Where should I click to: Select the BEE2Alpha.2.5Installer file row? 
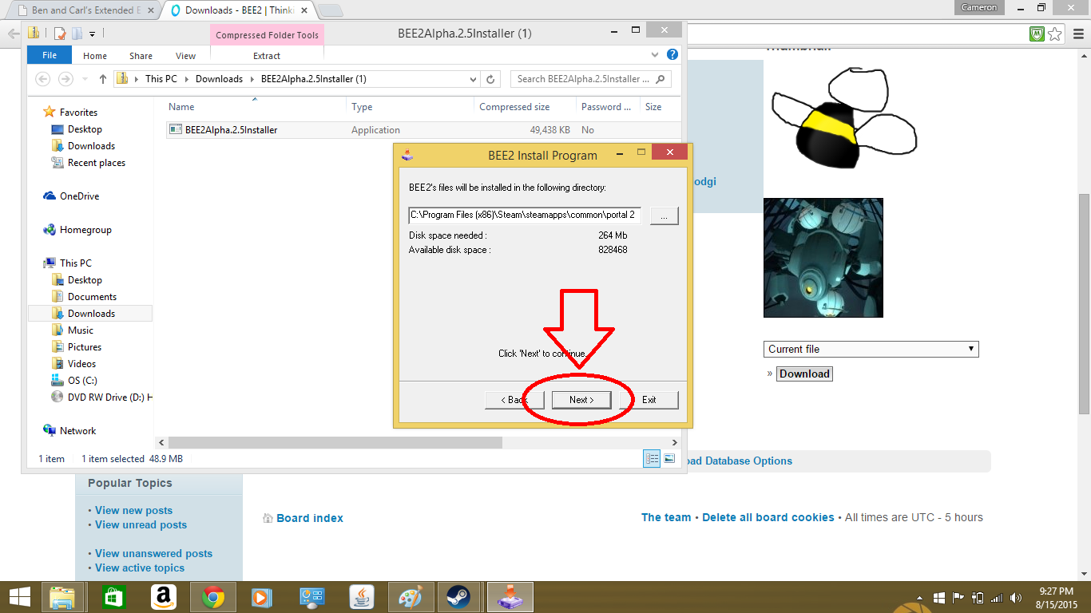(x=423, y=130)
